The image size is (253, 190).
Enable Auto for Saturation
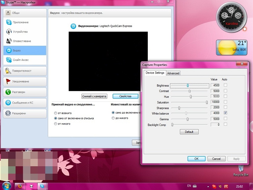226,102
